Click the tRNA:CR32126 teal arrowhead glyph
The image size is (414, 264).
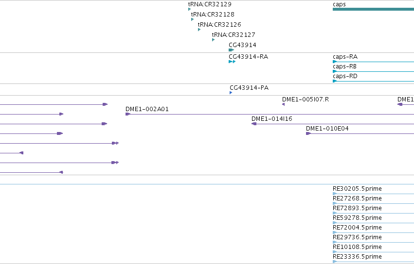199,30
